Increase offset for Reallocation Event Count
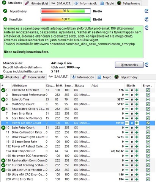 pos(137,160)
